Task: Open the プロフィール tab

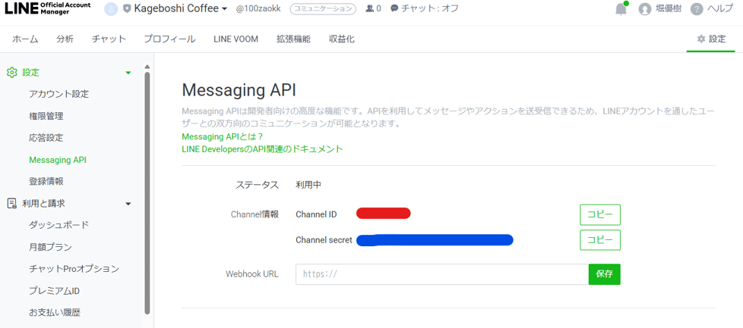Action: 169,39
